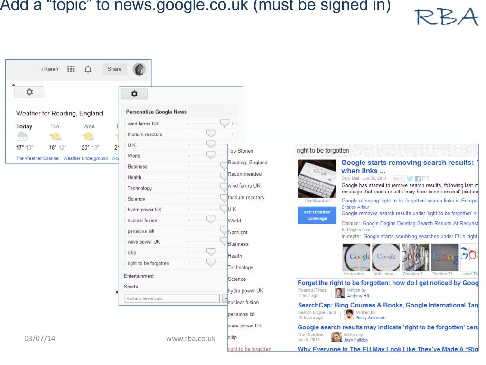Click Fashion Times Google thumbnail

[445, 258]
